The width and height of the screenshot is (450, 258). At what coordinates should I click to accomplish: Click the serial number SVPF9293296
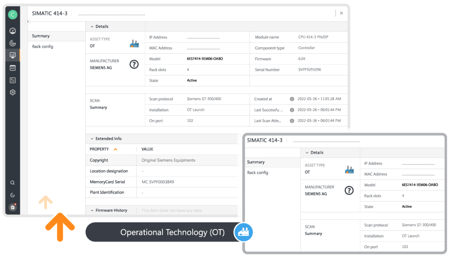pos(310,70)
